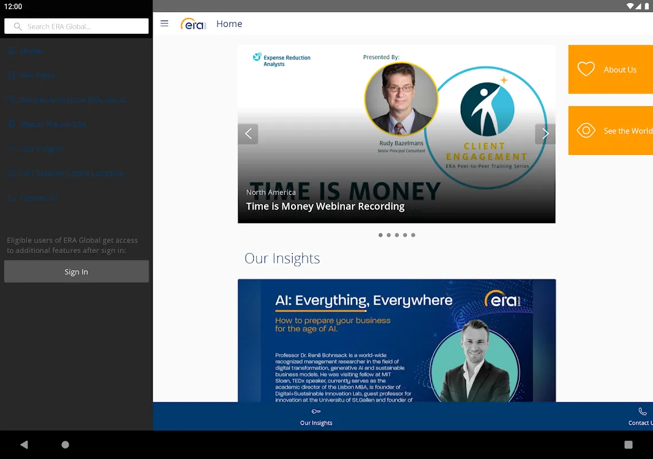
Task: Click the ERA logo in header
Action: [193, 24]
